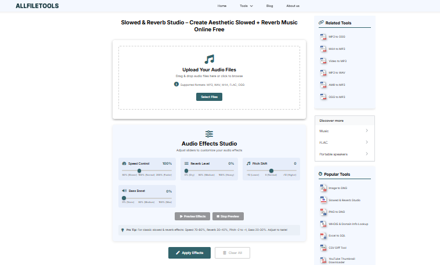Start playback with Preview Effects
The width and height of the screenshot is (440, 265).
pos(192,216)
